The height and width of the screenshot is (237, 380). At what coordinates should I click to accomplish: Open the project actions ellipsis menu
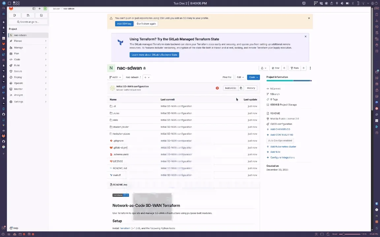(x=310, y=68)
